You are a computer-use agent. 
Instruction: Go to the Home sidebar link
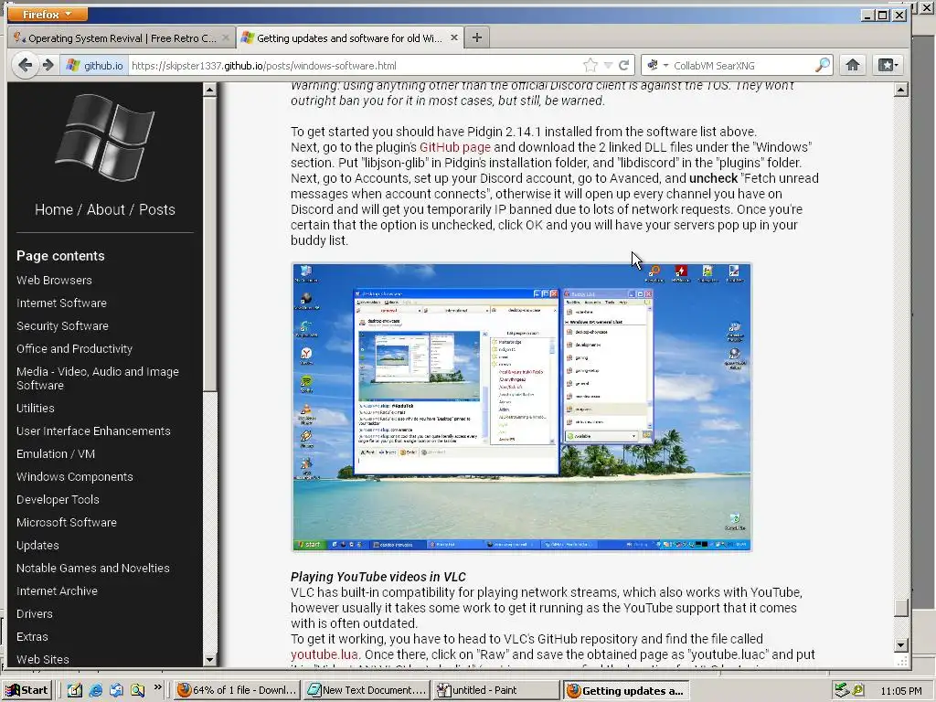[54, 209]
